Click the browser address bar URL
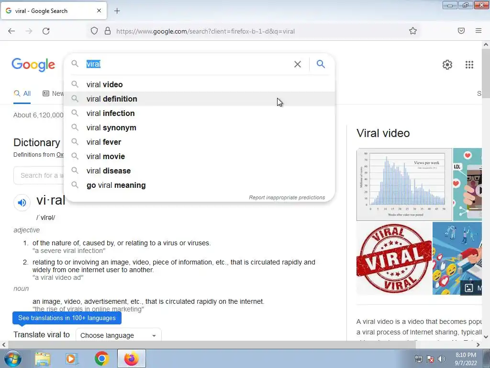The image size is (490, 368). (x=205, y=31)
